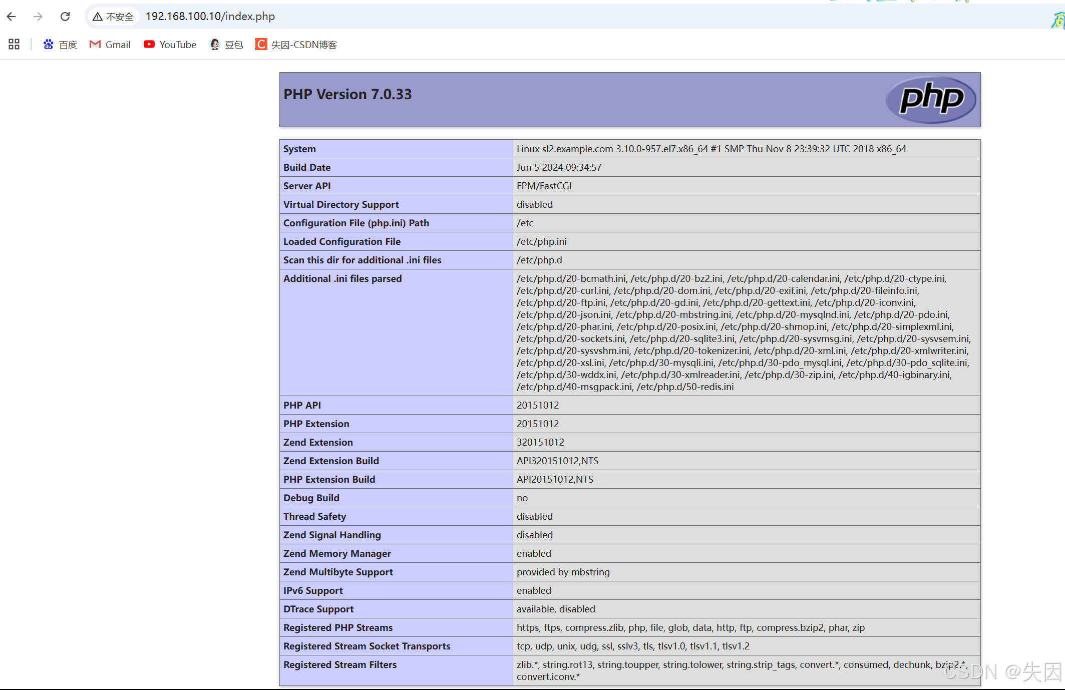This screenshot has height=690, width=1065.
Task: Click the 'provided by mbstring' value
Action: (563, 572)
